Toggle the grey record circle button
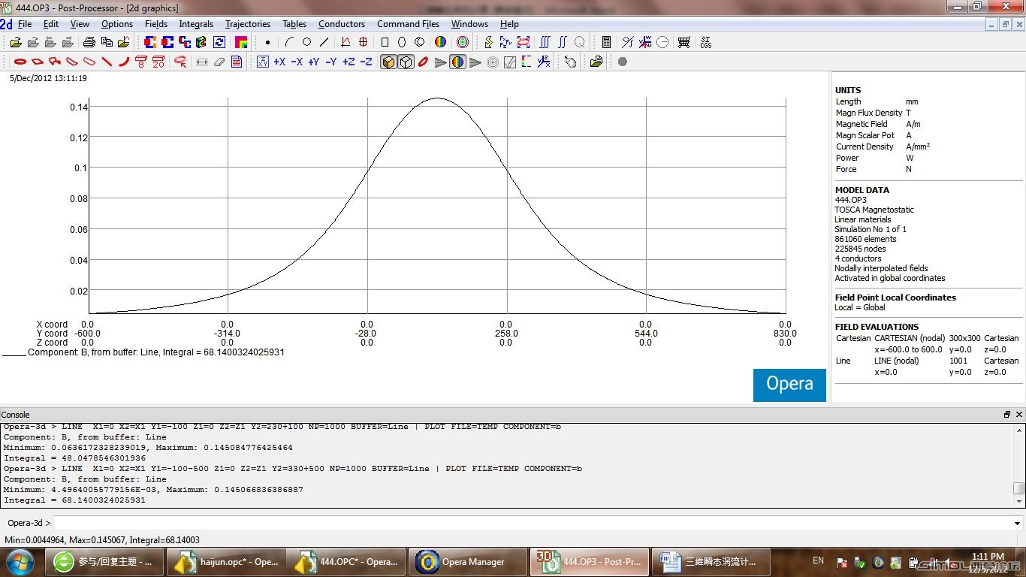 [x=622, y=62]
